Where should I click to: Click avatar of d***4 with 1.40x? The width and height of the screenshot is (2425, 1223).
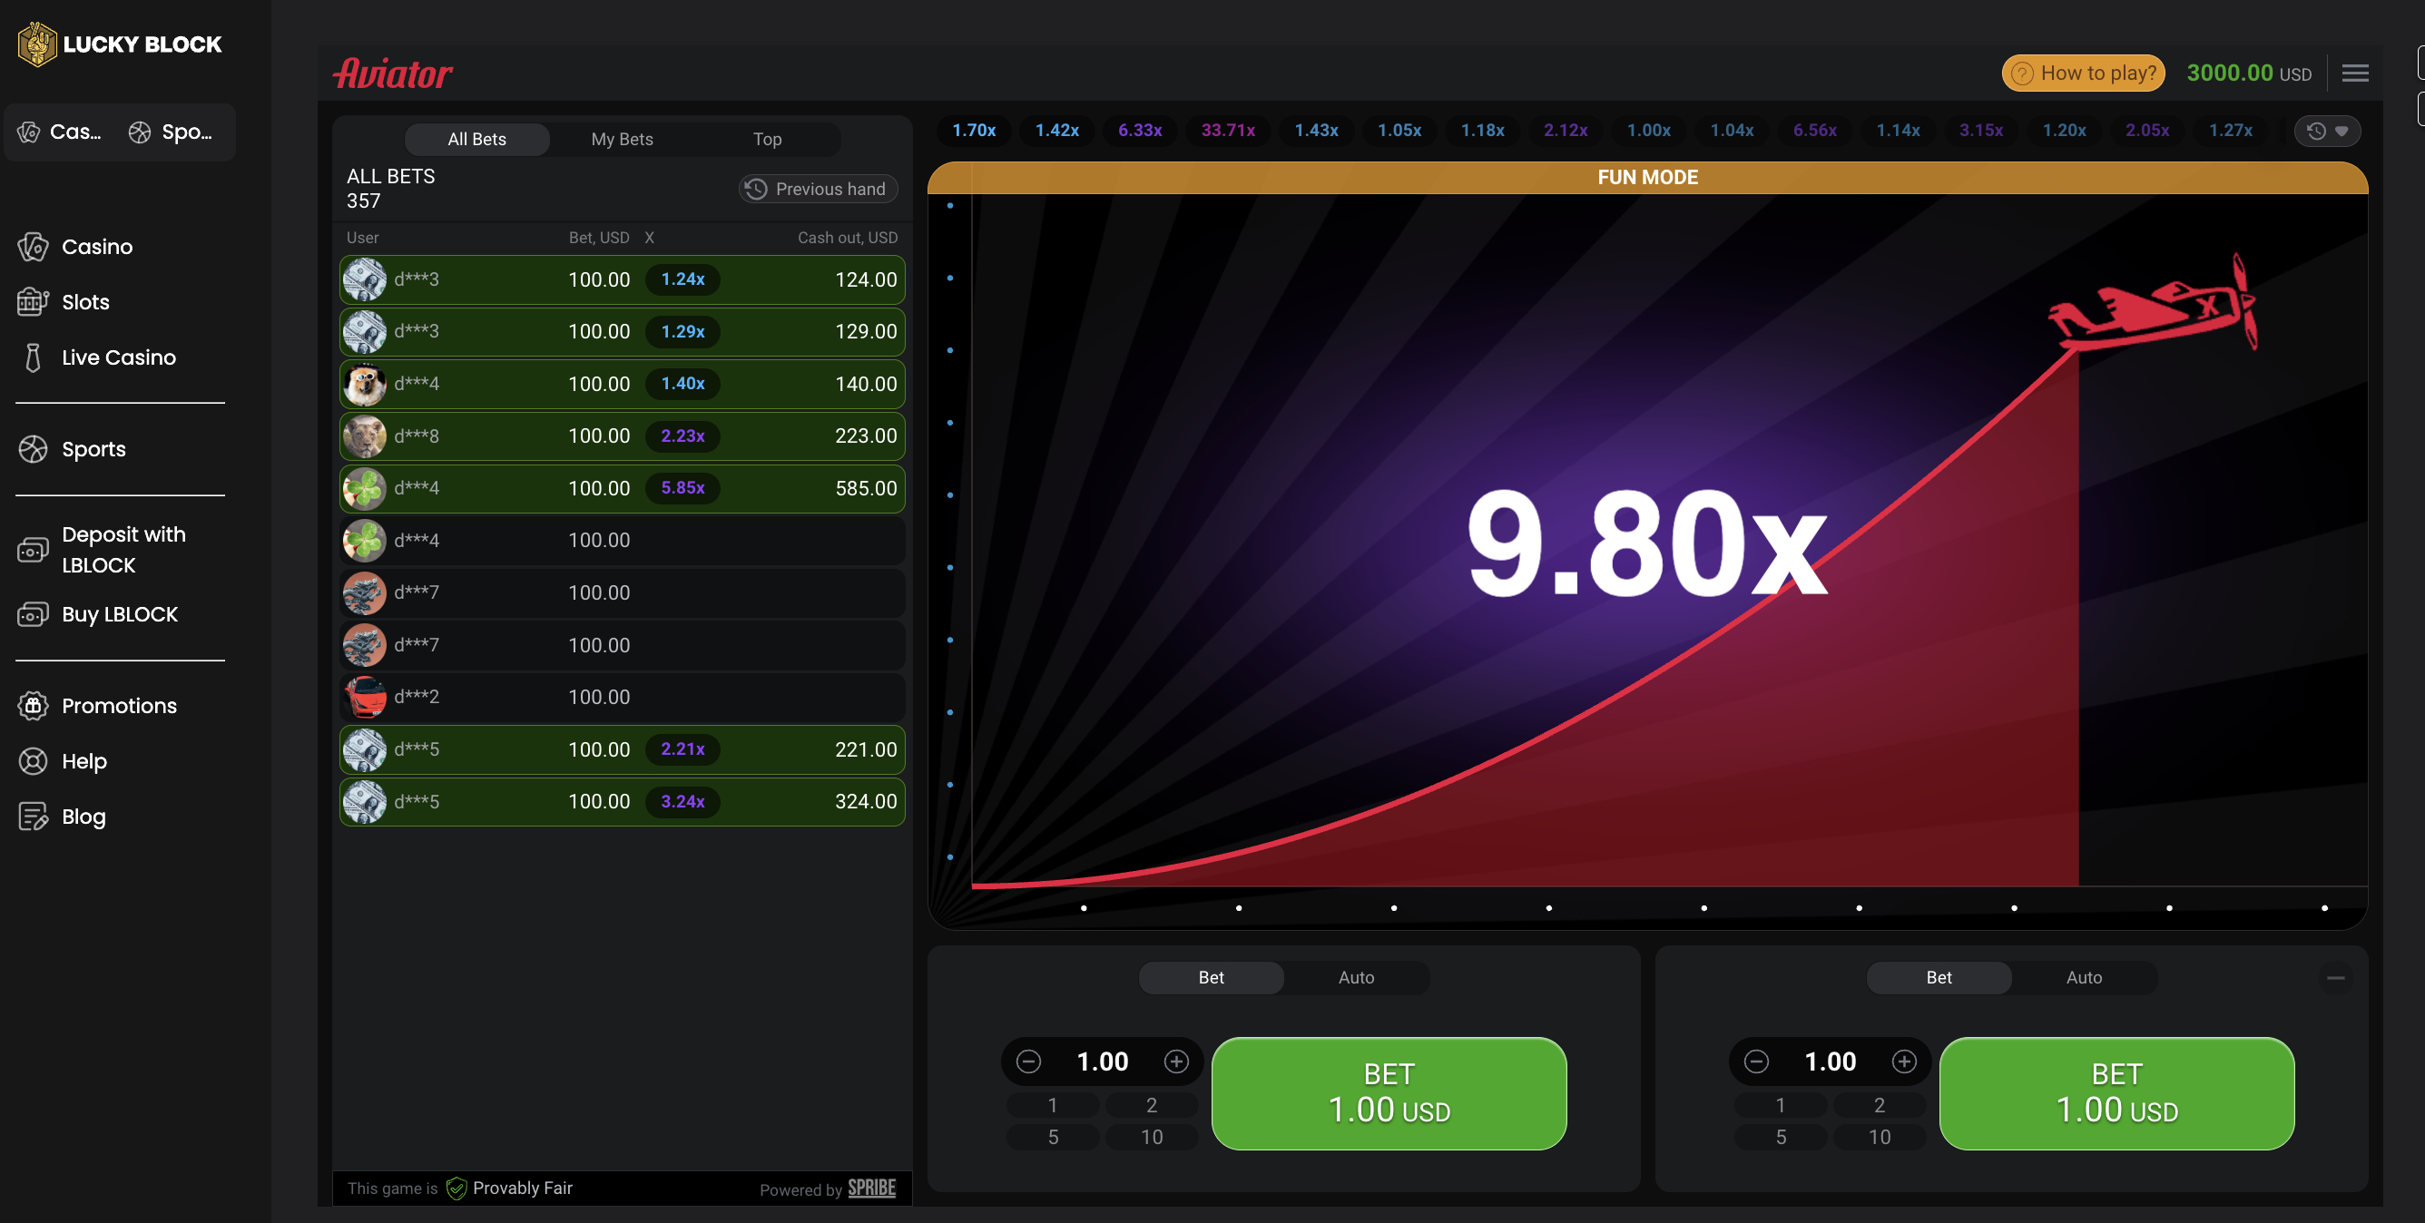pyautogui.click(x=364, y=384)
